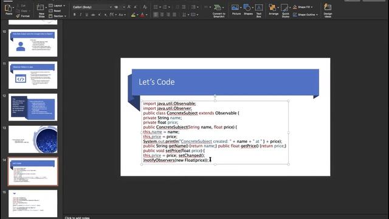Image resolution: width=389 pixels, height=219 pixels.
Task: Decrease font size with small A
Action: (135, 7)
